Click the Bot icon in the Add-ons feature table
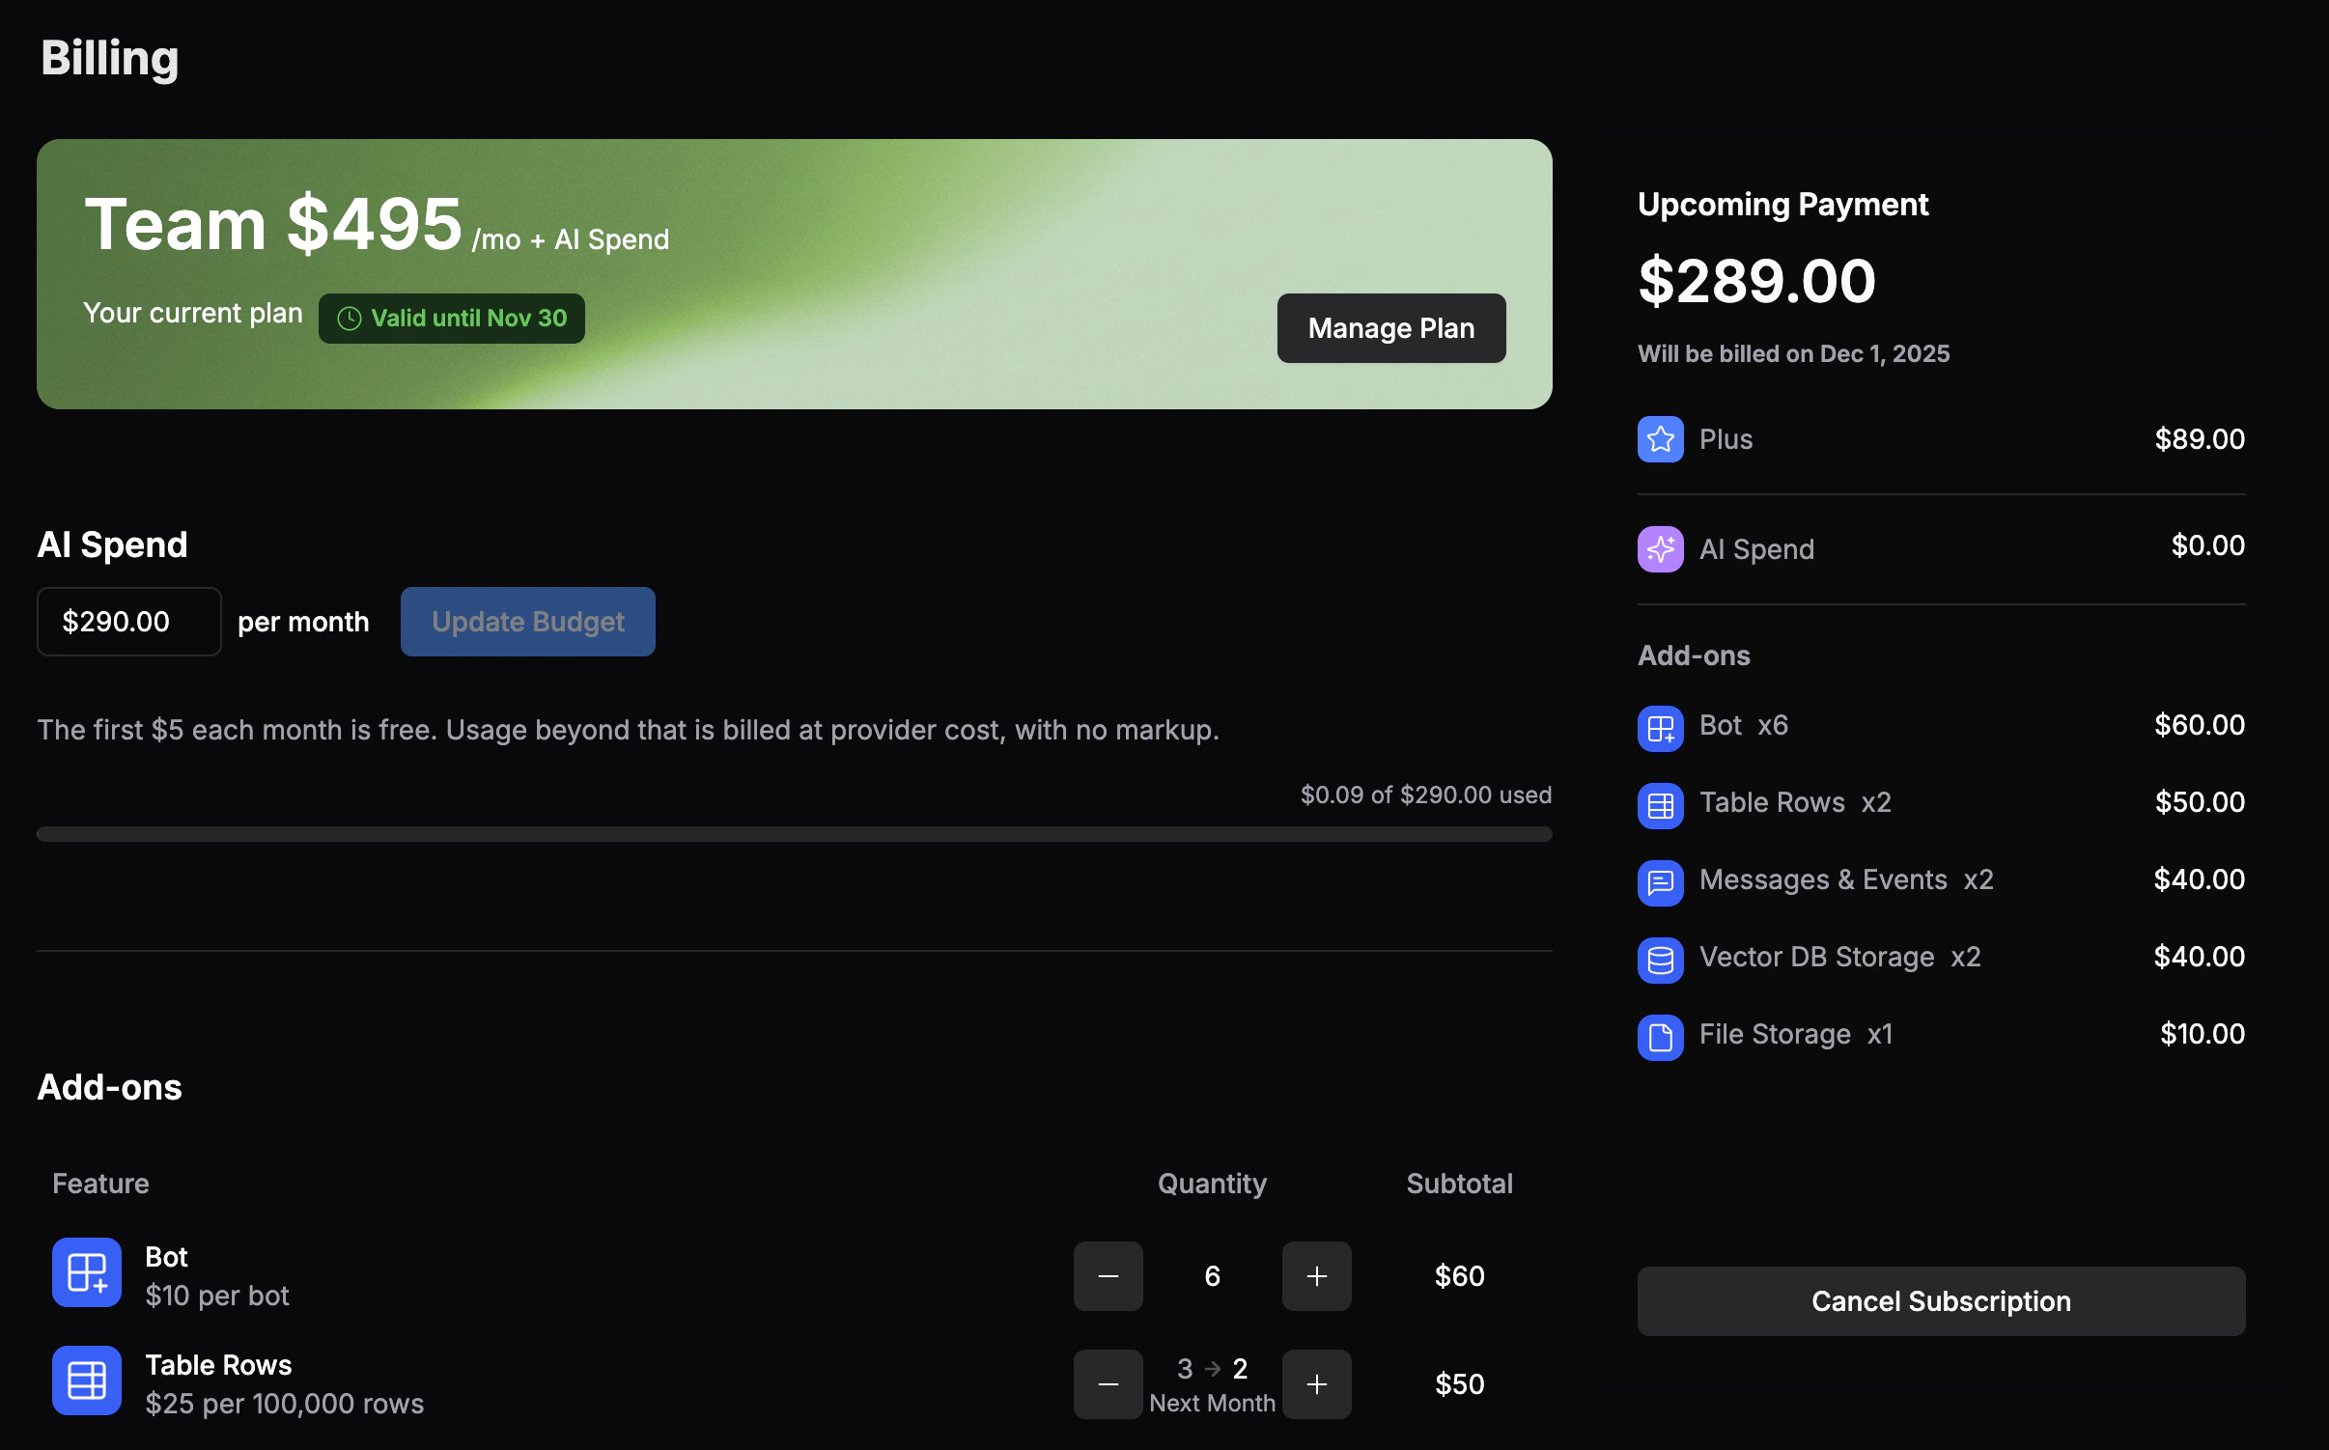The width and height of the screenshot is (2329, 1450). [86, 1272]
